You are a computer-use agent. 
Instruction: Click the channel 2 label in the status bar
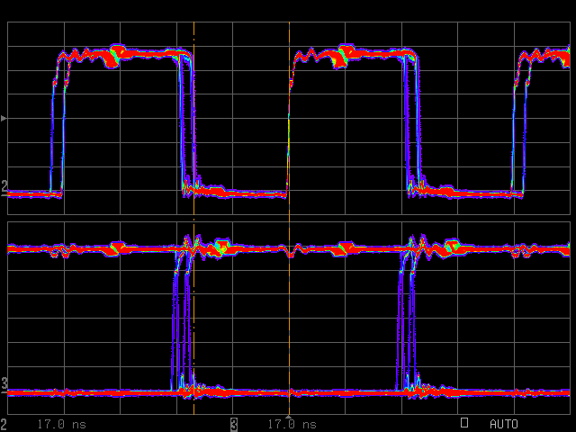tap(4, 424)
